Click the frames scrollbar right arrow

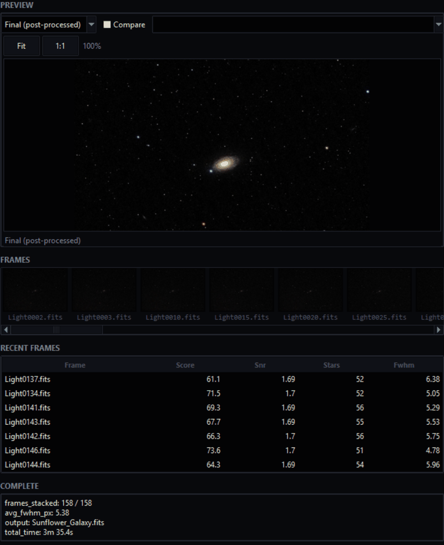point(438,329)
